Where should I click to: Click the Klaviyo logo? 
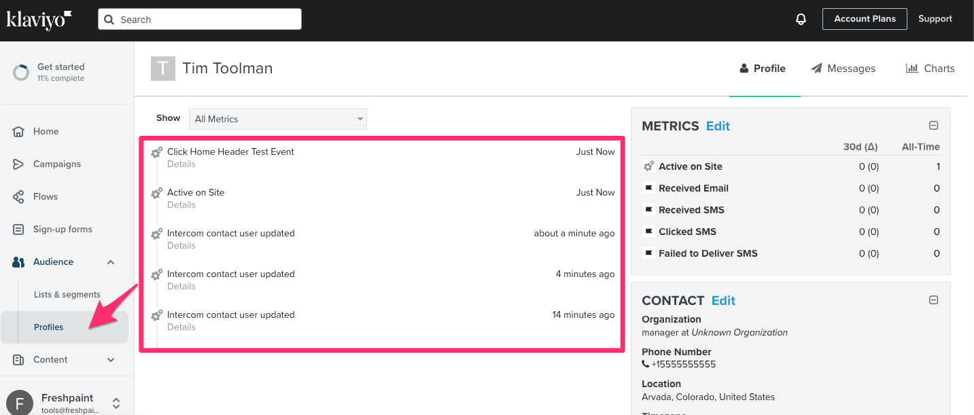[x=39, y=19]
